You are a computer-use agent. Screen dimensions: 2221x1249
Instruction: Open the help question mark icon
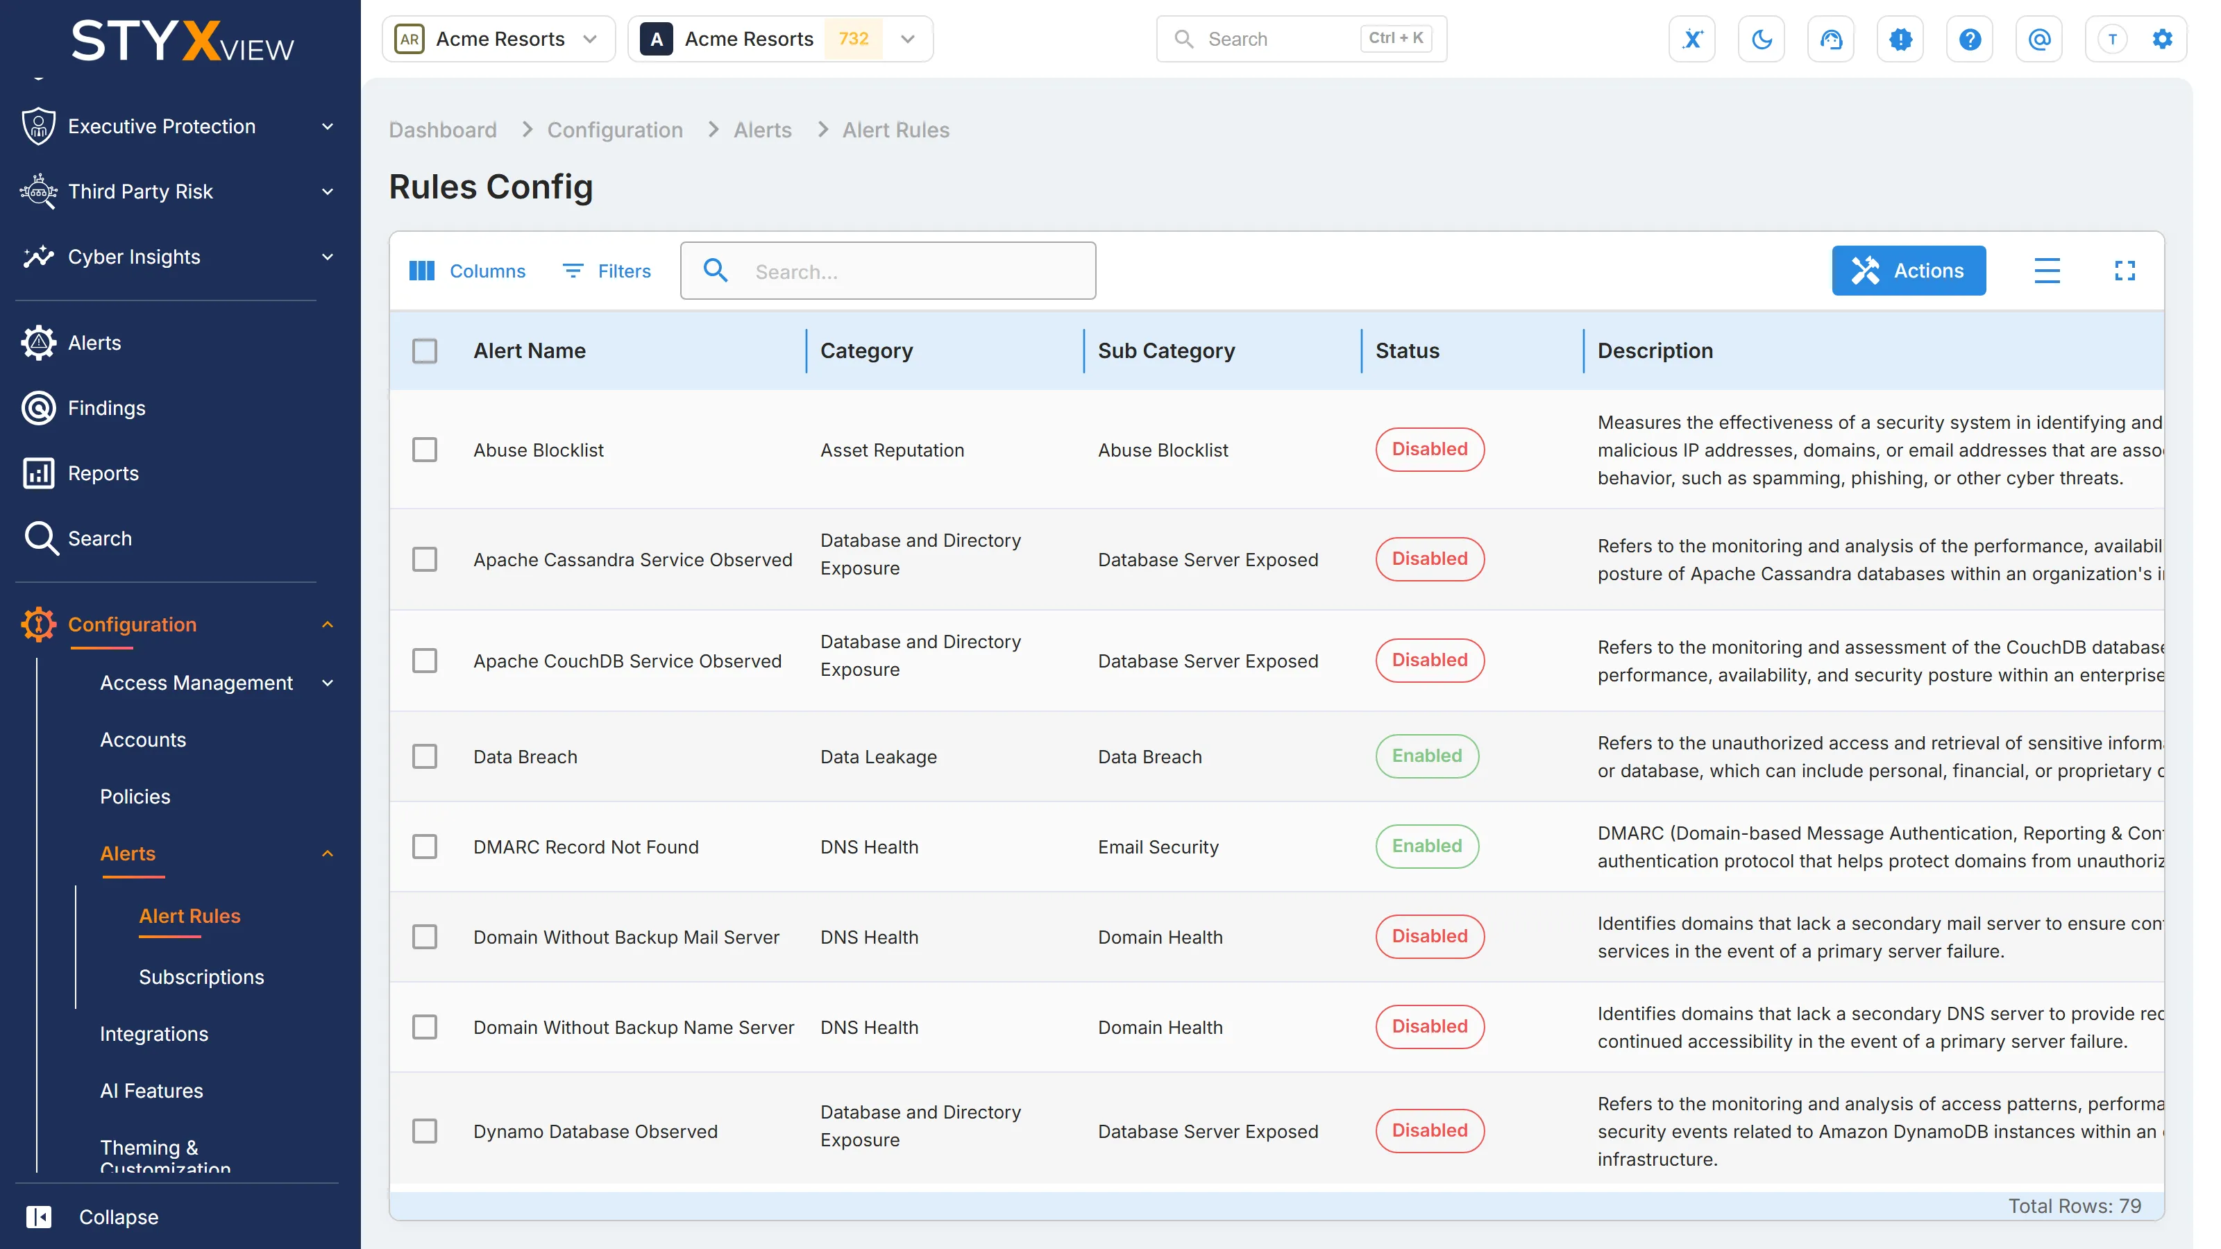coord(1969,39)
